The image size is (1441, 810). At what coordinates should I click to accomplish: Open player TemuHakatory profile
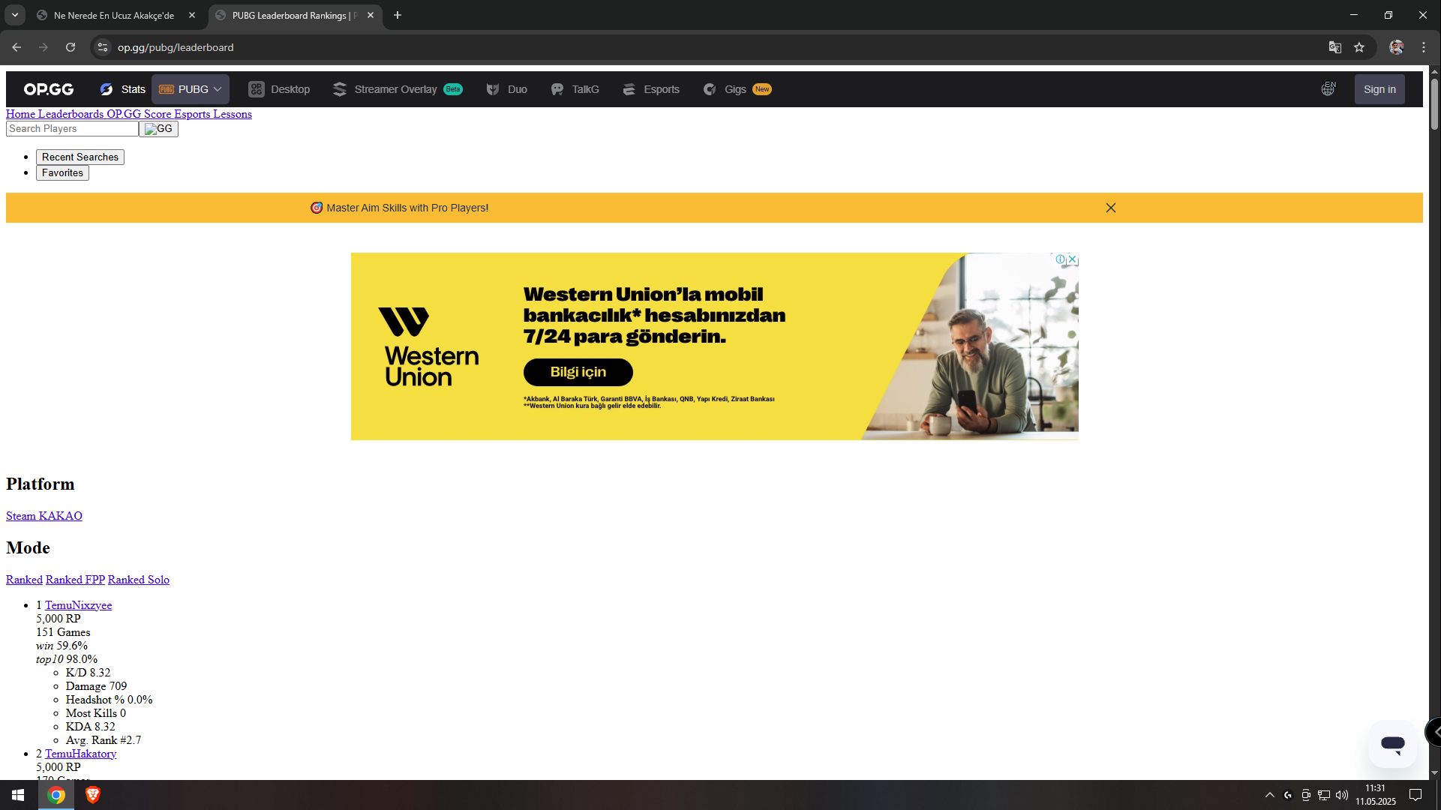(x=80, y=754)
